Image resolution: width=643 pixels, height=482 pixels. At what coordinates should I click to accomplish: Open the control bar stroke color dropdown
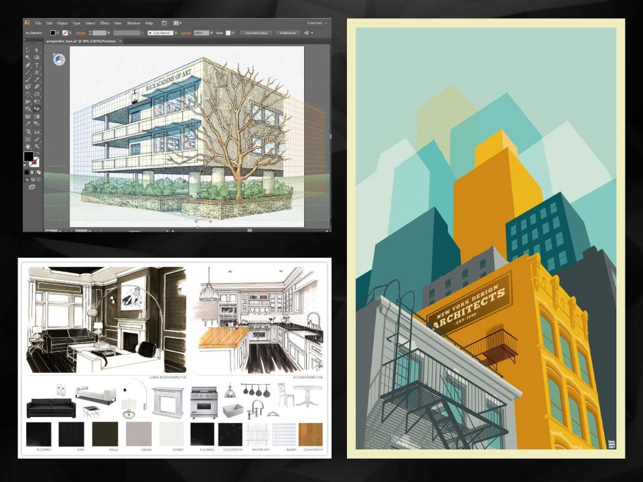coord(70,33)
